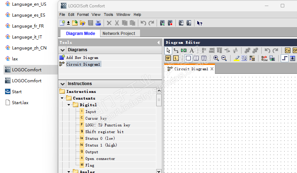Open the Format menu

coord(83,14)
